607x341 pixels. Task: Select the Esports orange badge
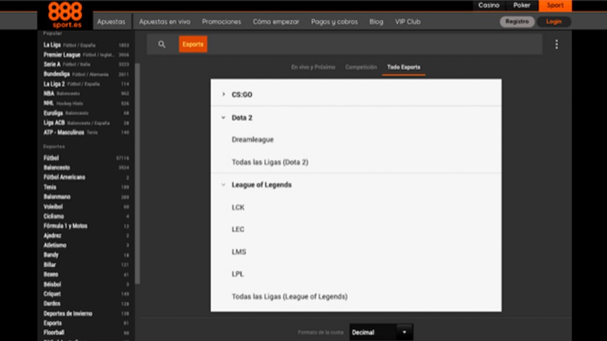tap(193, 44)
